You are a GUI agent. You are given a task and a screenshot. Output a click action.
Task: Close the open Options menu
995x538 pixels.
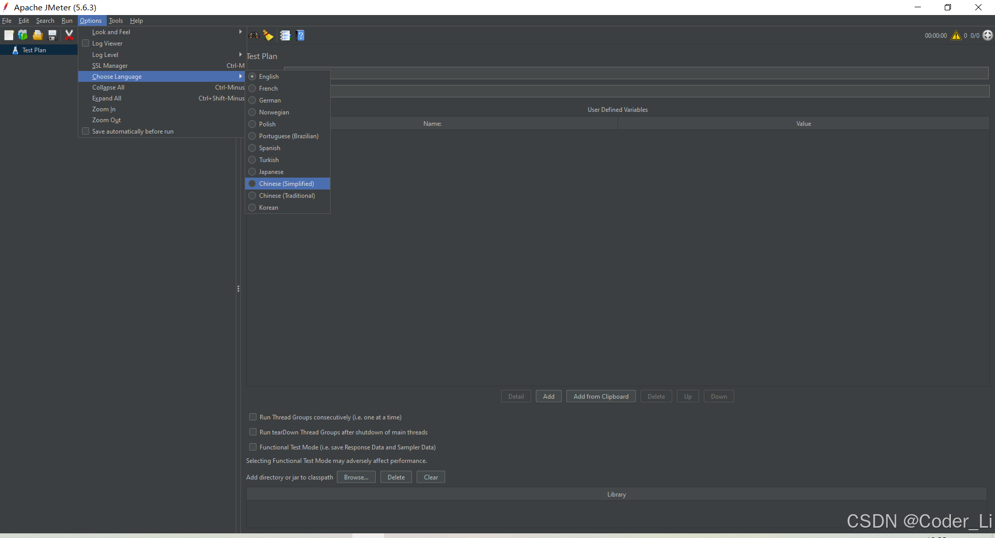click(91, 21)
